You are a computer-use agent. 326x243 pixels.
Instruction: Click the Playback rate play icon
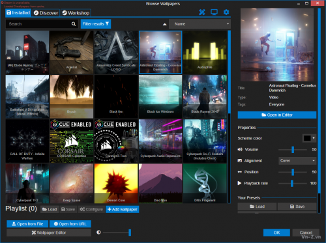point(239,183)
